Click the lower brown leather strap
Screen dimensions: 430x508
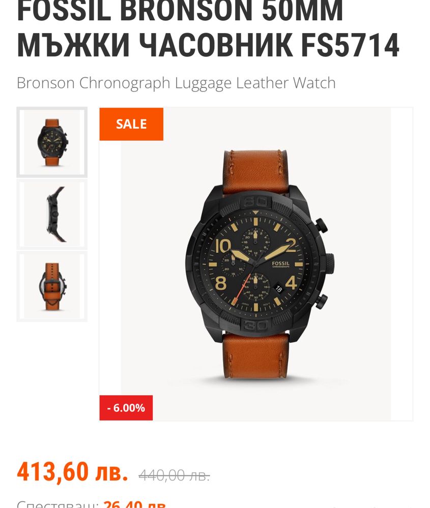pyautogui.click(x=256, y=356)
